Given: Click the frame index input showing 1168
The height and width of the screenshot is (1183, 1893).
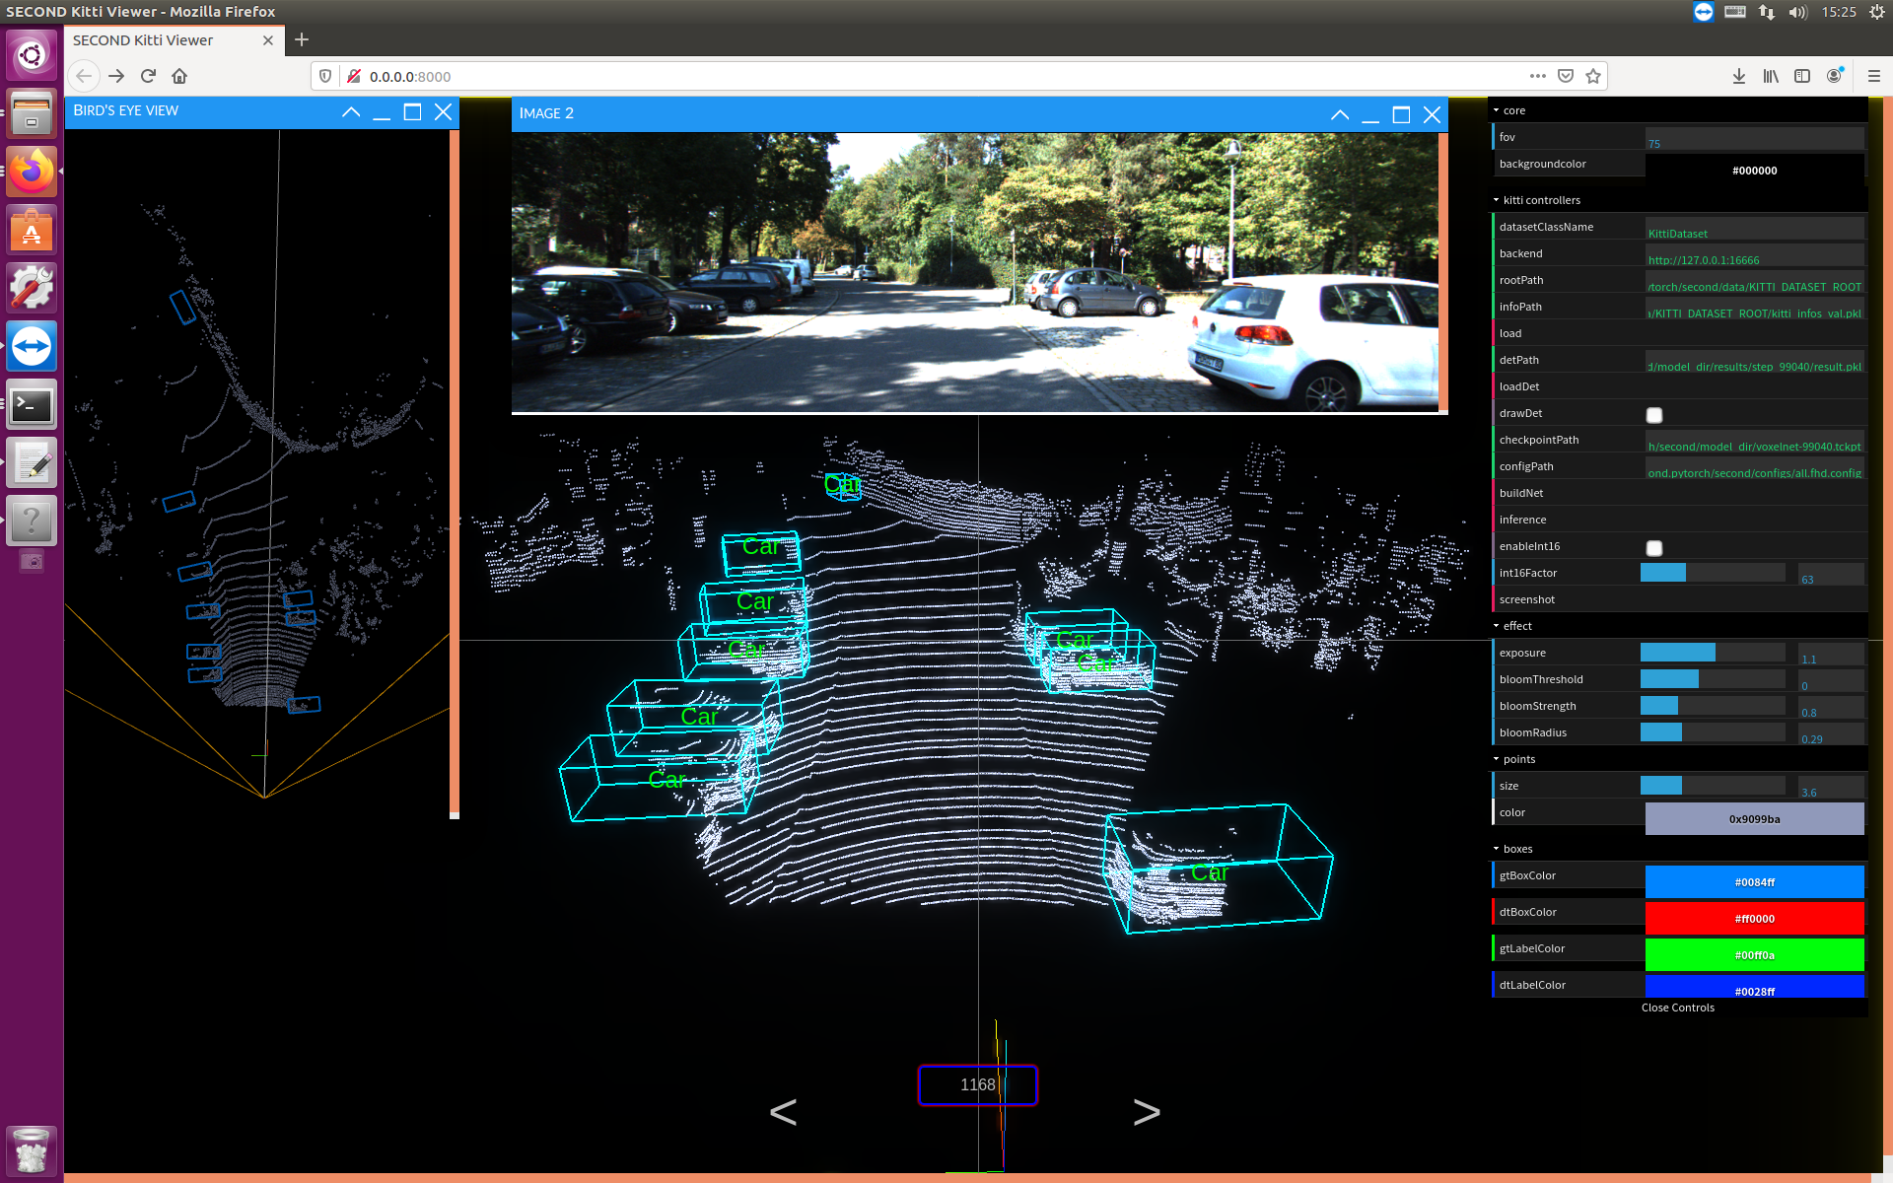Looking at the screenshot, I should [977, 1084].
